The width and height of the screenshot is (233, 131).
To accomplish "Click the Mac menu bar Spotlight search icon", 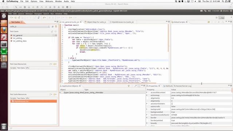I will [223, 1].
